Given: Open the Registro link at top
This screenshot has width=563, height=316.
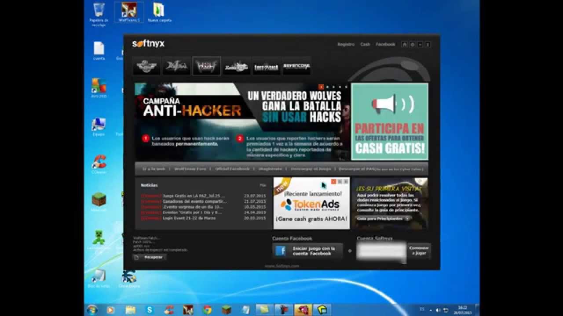Looking at the screenshot, I should (x=346, y=44).
